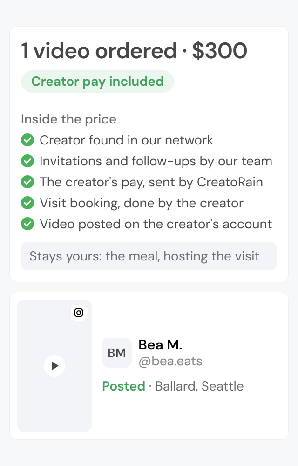Open the @bea.eats handle

(170, 362)
